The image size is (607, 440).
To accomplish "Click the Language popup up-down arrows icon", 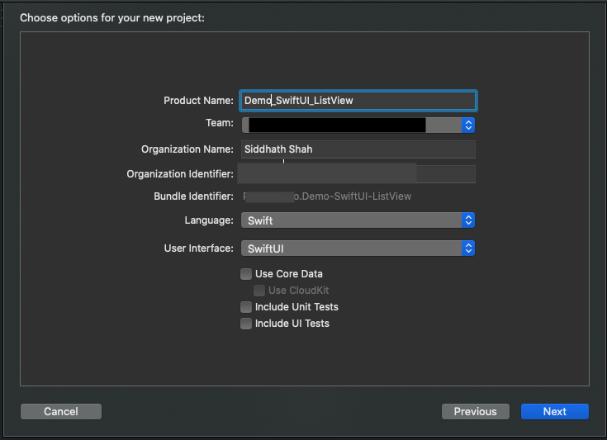I will pyautogui.click(x=468, y=220).
